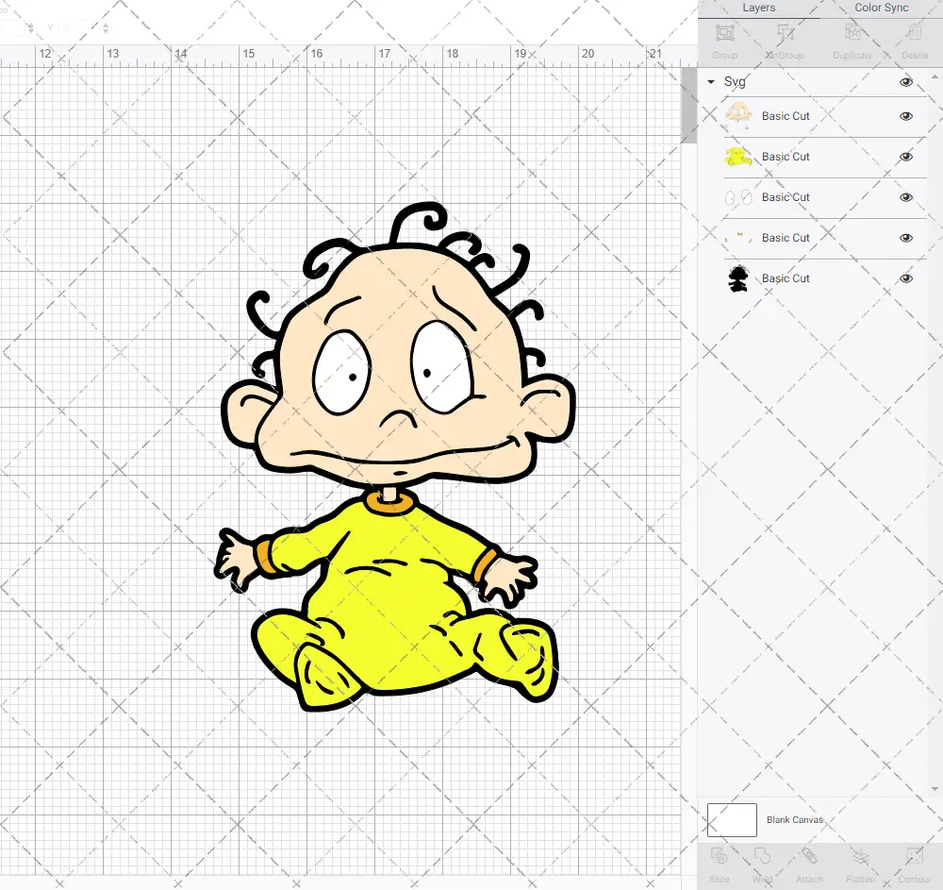
Task: Select the Attach paperclip tool
Action: [809, 857]
